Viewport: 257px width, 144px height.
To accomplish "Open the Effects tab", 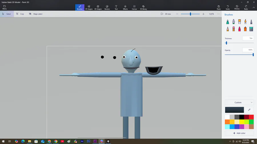I will 125,7.
